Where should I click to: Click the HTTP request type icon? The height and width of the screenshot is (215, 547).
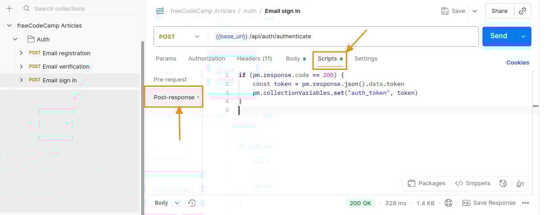click(x=160, y=11)
